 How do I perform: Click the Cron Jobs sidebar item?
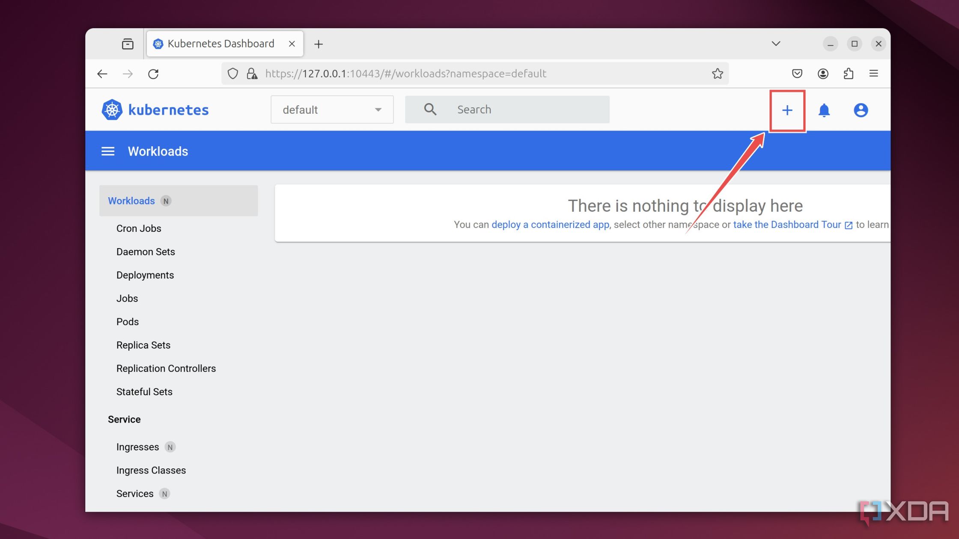point(139,228)
